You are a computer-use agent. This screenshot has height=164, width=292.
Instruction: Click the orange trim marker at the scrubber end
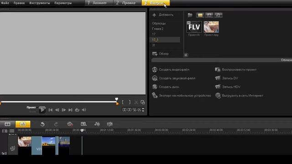(x=117, y=103)
